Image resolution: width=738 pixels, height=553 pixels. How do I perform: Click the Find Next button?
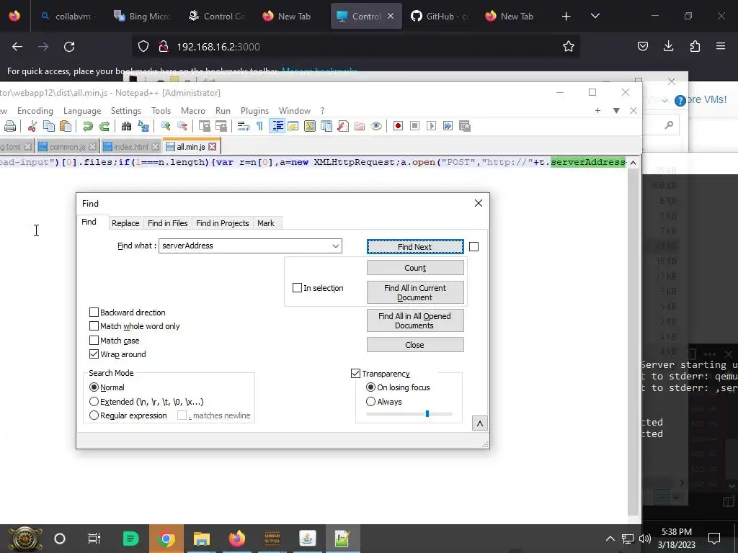(x=414, y=246)
